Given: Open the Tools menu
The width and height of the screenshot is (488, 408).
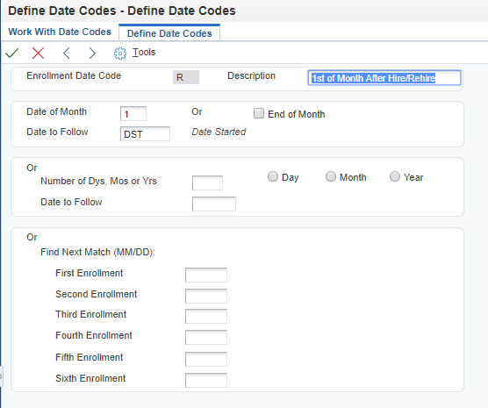Looking at the screenshot, I should click(x=144, y=52).
